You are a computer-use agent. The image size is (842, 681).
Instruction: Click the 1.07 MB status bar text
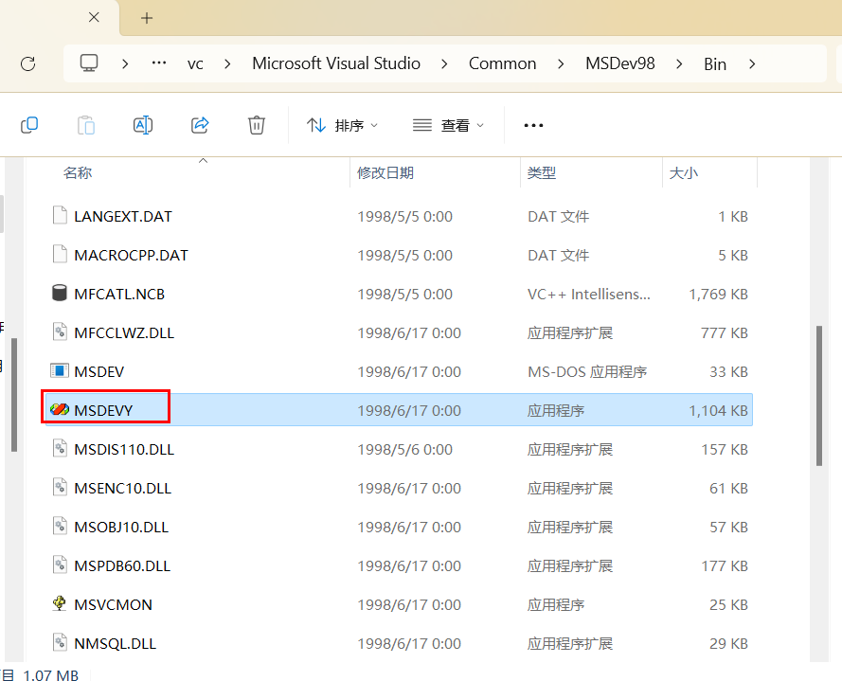click(51, 674)
